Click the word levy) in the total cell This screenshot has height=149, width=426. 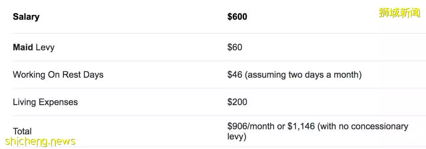coord(237,136)
